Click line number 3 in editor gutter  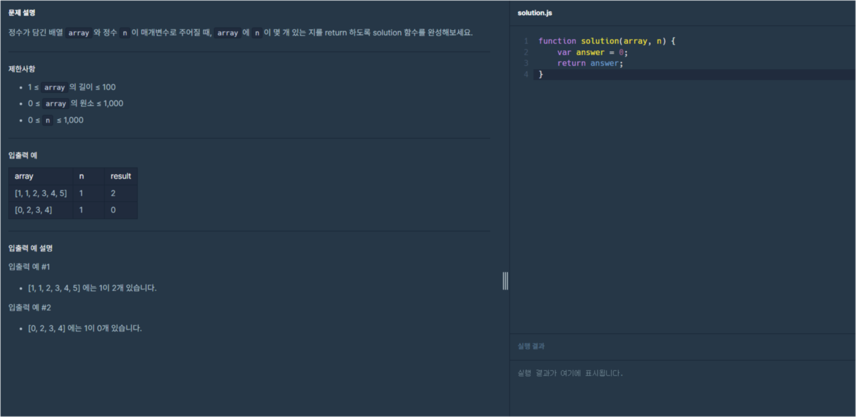coord(526,63)
